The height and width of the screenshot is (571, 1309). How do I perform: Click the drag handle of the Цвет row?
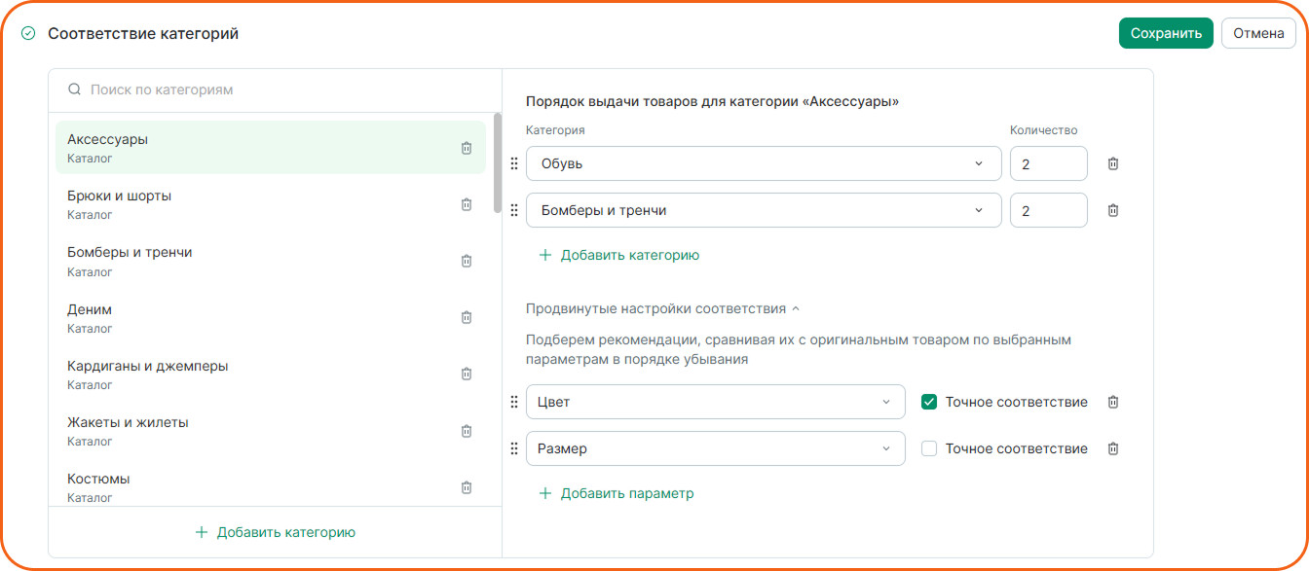click(514, 402)
